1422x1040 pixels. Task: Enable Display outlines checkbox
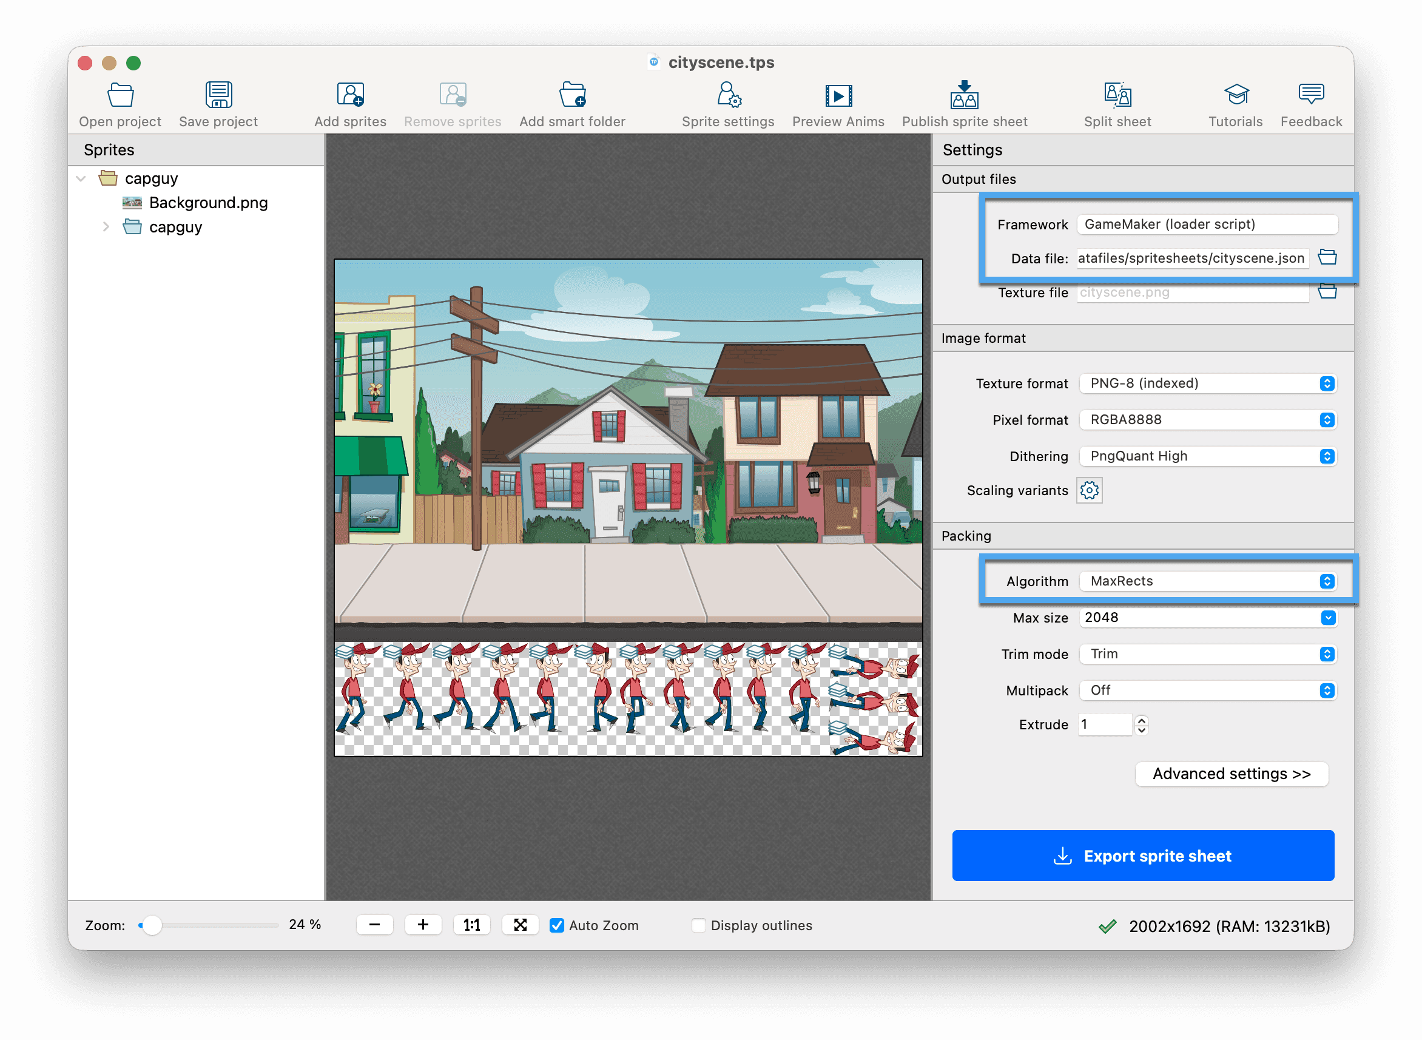click(x=698, y=925)
